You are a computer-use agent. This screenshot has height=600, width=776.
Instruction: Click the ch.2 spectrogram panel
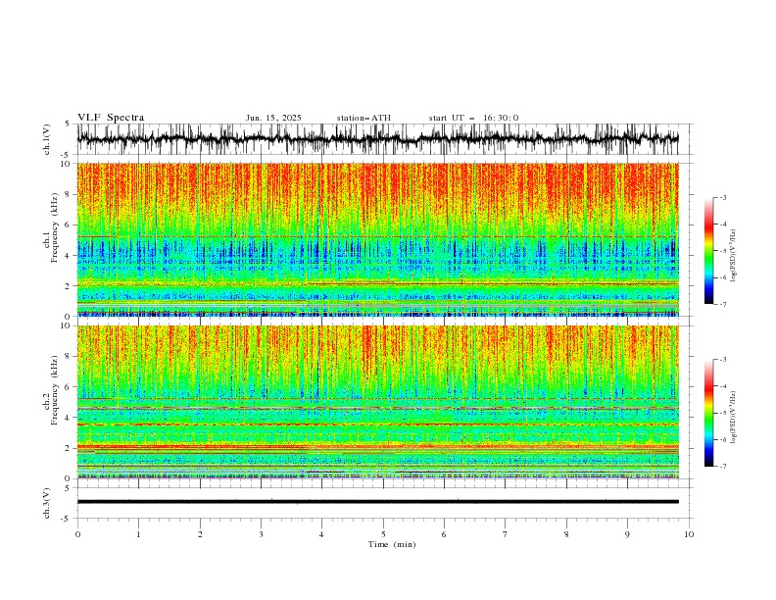[377, 402]
